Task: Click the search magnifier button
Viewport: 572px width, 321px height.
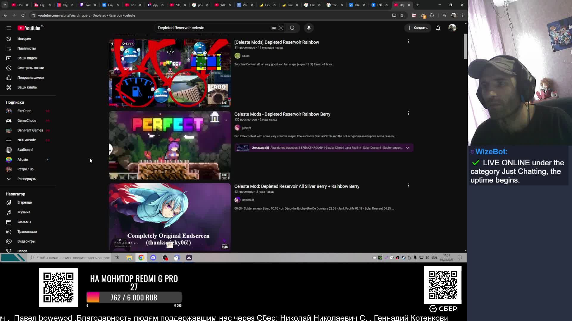Action: 292,28
